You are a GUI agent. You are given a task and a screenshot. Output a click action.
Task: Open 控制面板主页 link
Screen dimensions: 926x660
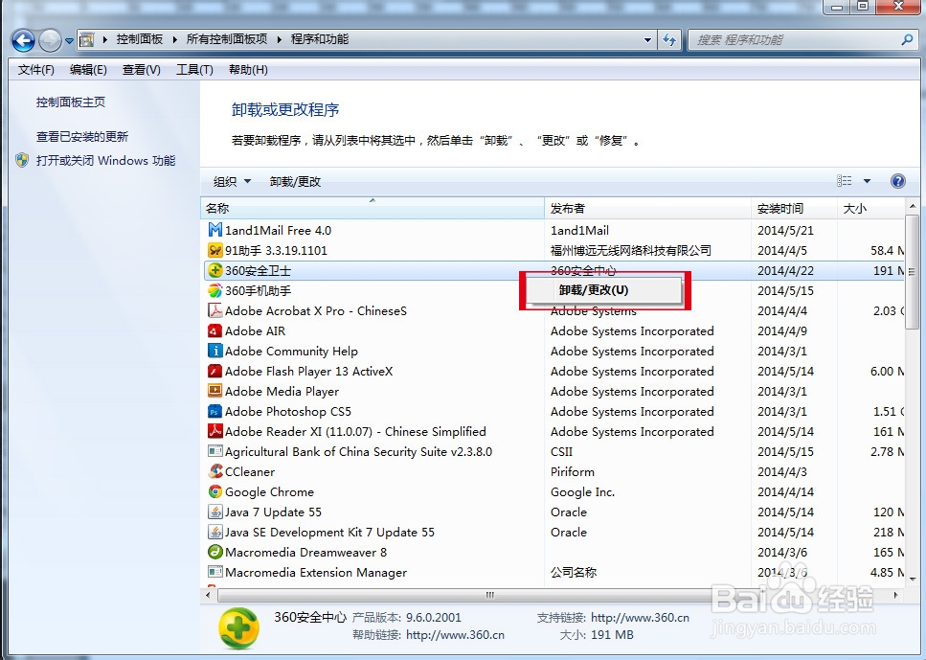coord(71,102)
